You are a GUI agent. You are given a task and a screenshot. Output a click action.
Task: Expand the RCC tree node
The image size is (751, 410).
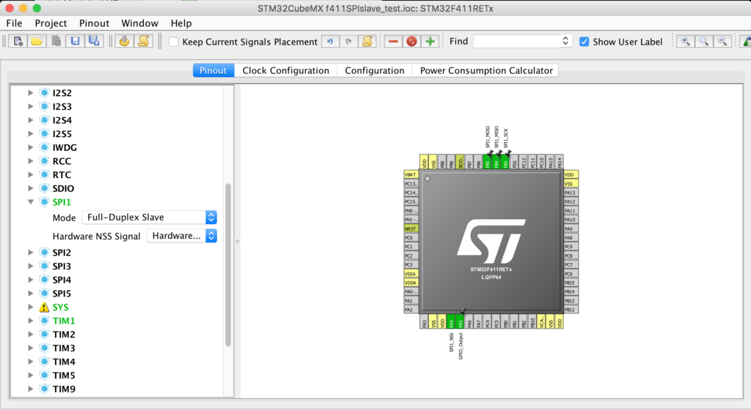31,161
